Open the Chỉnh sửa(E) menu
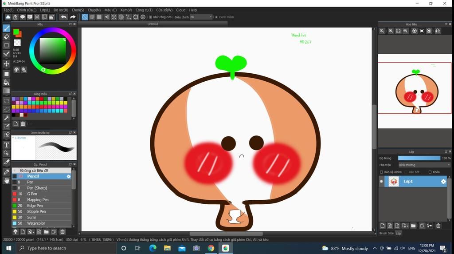 click(x=27, y=10)
